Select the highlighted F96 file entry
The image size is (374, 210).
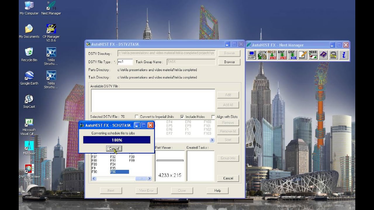point(119,172)
